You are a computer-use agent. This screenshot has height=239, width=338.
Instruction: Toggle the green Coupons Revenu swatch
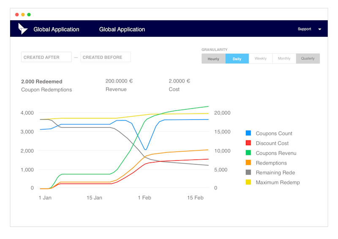(248, 153)
